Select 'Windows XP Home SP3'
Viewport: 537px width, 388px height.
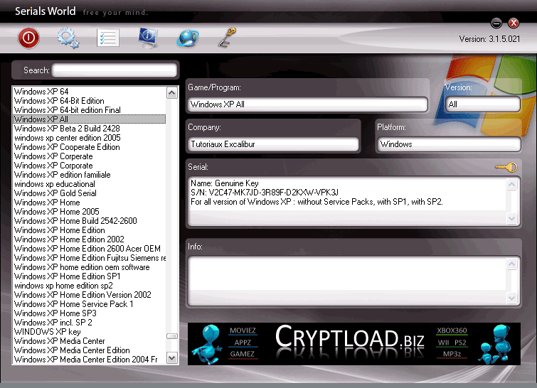[x=90, y=313]
